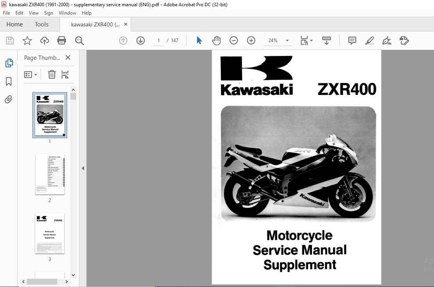Click the upload to cloud icon

pyautogui.click(x=44, y=41)
